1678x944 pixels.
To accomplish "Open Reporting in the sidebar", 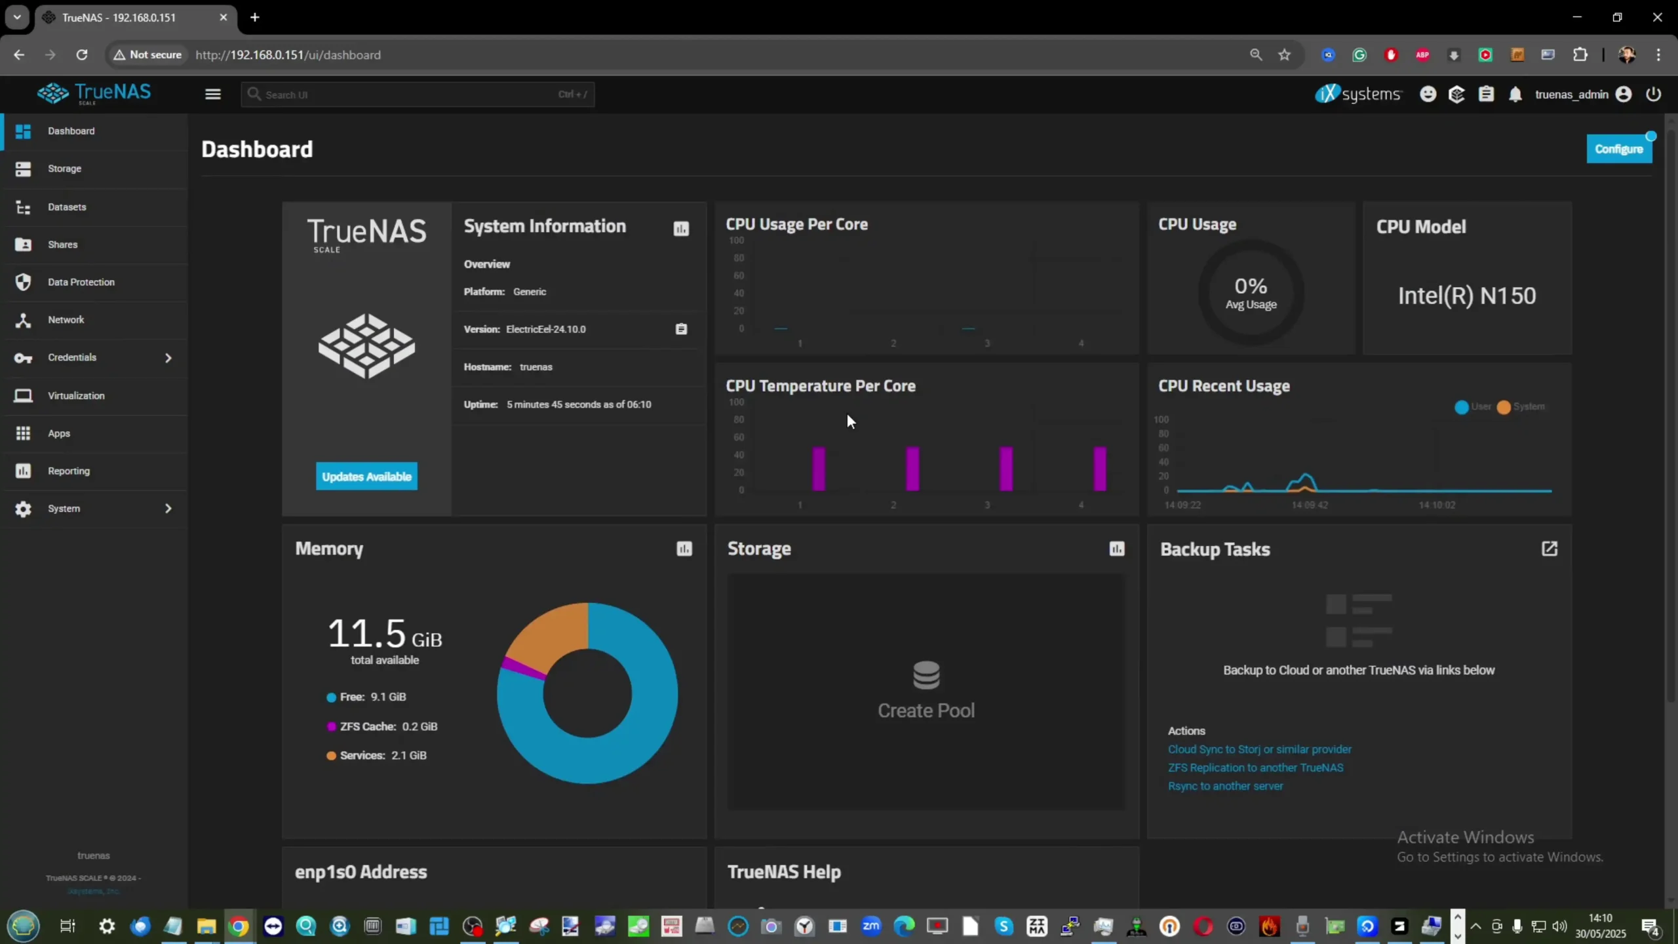I will 94,471.
